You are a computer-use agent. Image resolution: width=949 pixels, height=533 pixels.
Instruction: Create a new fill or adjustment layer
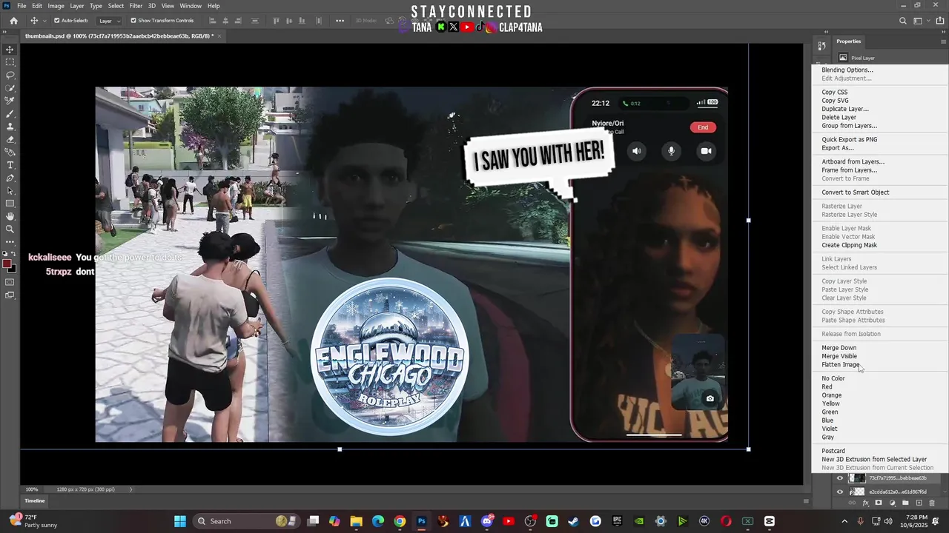pos(892,503)
